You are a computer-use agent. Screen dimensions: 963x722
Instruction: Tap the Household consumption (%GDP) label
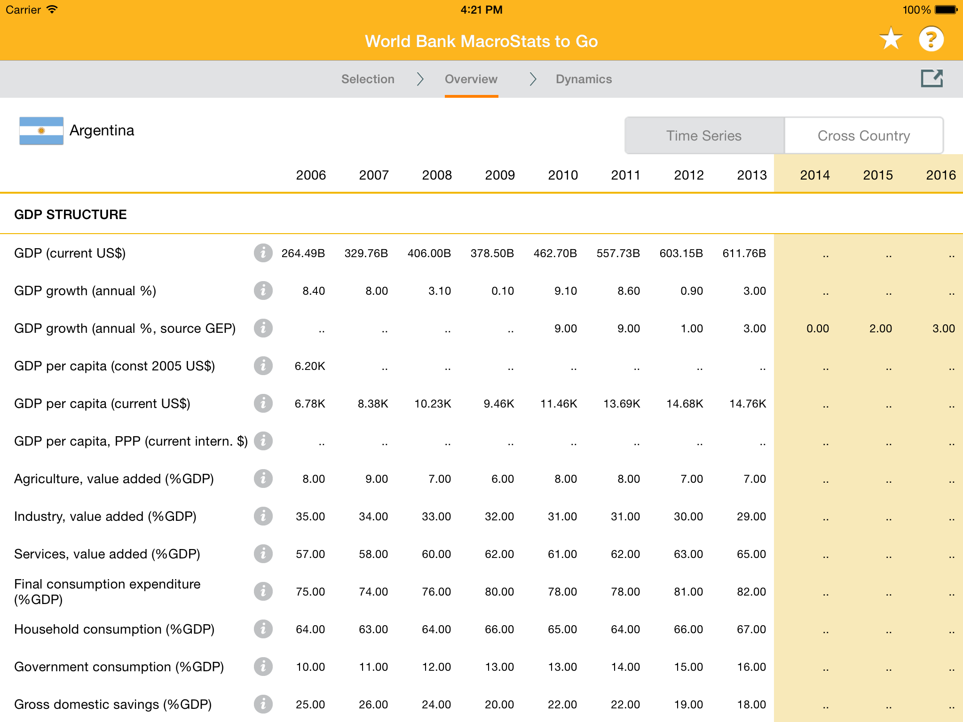(x=114, y=629)
